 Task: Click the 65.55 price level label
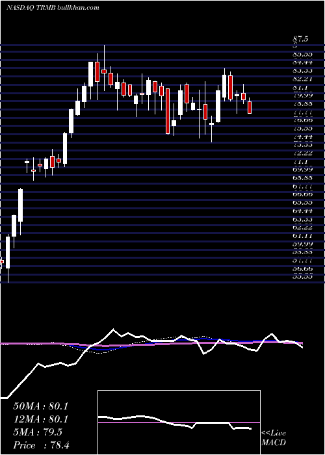(302, 202)
